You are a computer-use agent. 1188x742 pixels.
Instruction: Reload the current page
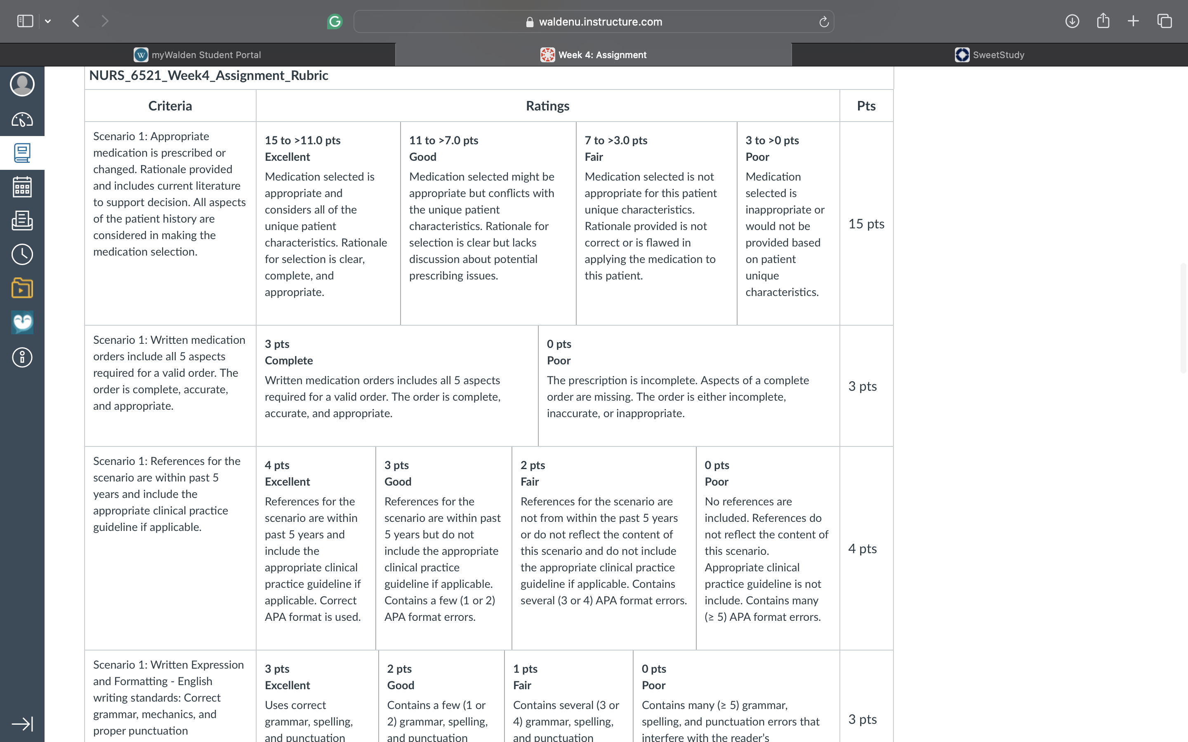[824, 21]
